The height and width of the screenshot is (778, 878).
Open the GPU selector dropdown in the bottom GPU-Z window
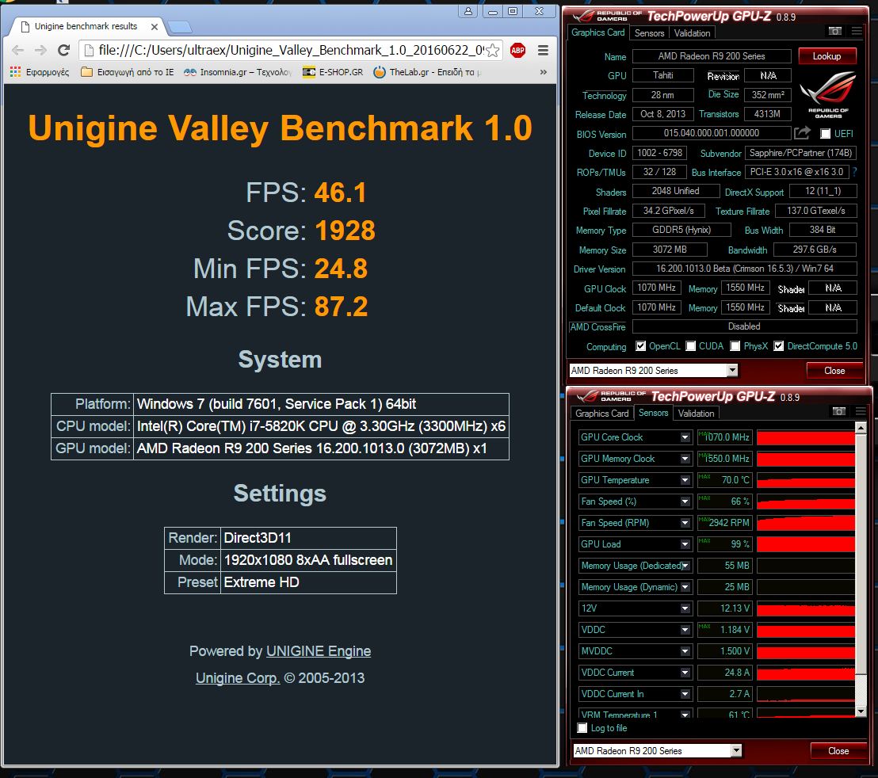point(736,750)
